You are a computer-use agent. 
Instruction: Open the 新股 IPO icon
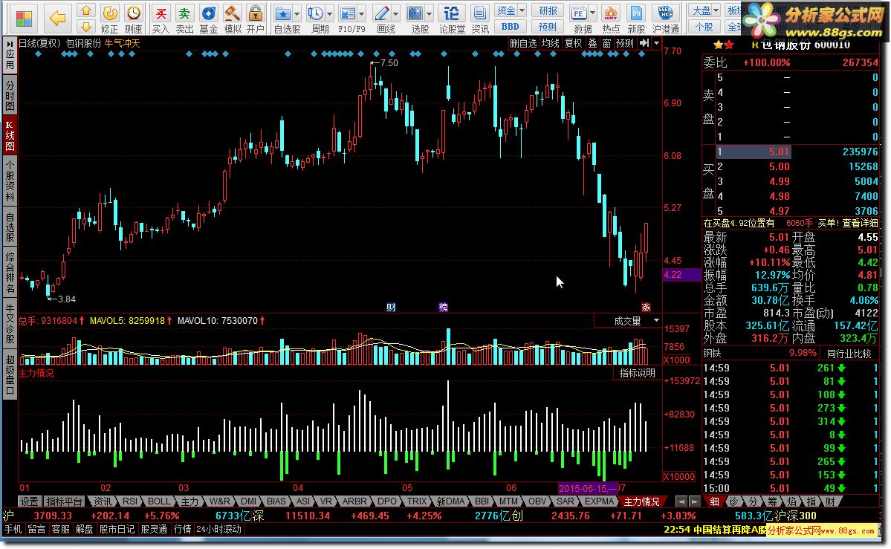[636, 19]
